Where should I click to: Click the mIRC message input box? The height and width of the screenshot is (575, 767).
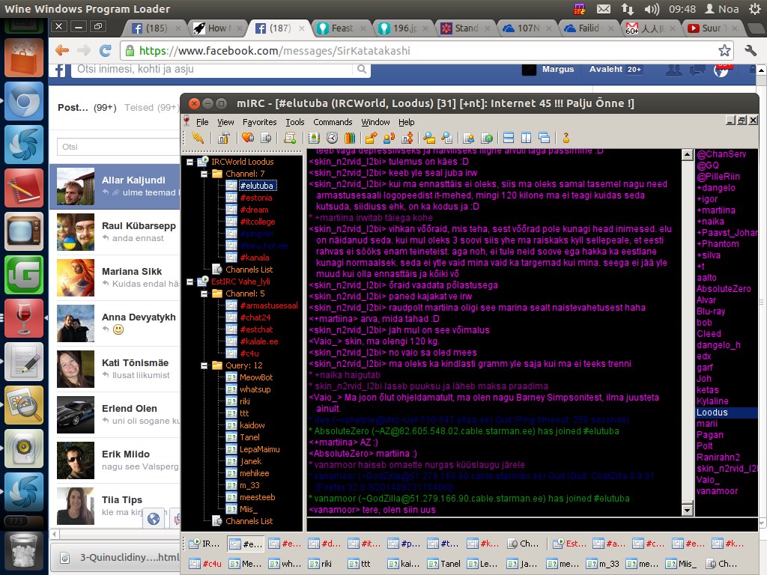533,525
